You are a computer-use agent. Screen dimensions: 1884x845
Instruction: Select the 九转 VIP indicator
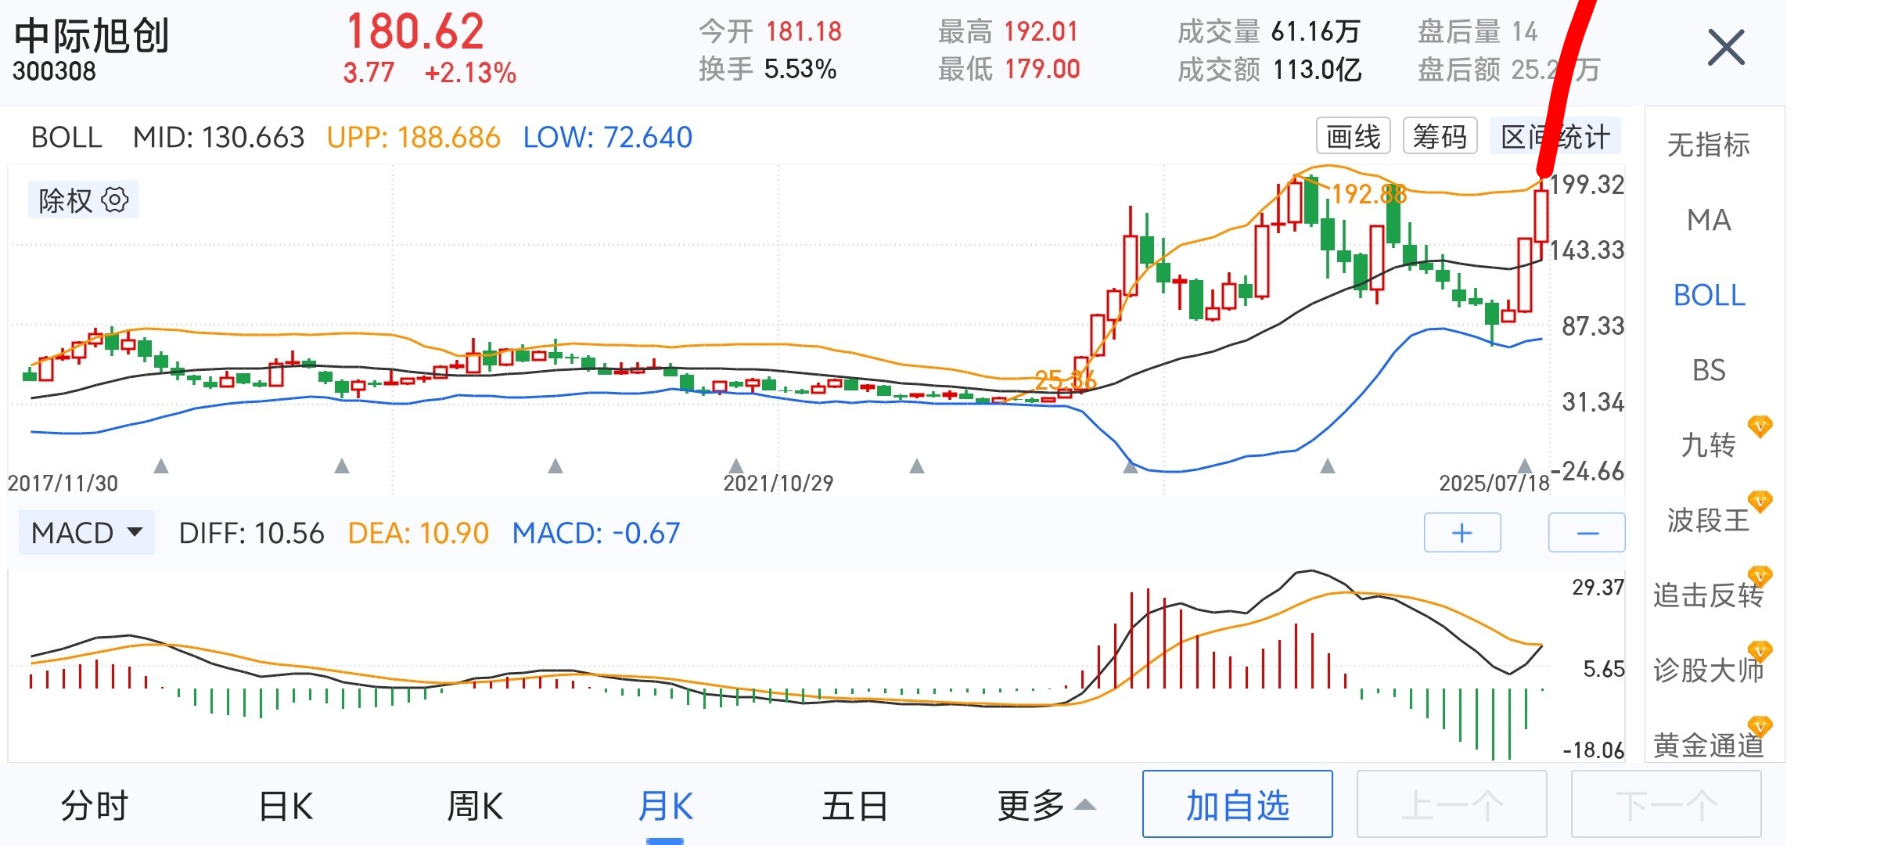click(1709, 444)
